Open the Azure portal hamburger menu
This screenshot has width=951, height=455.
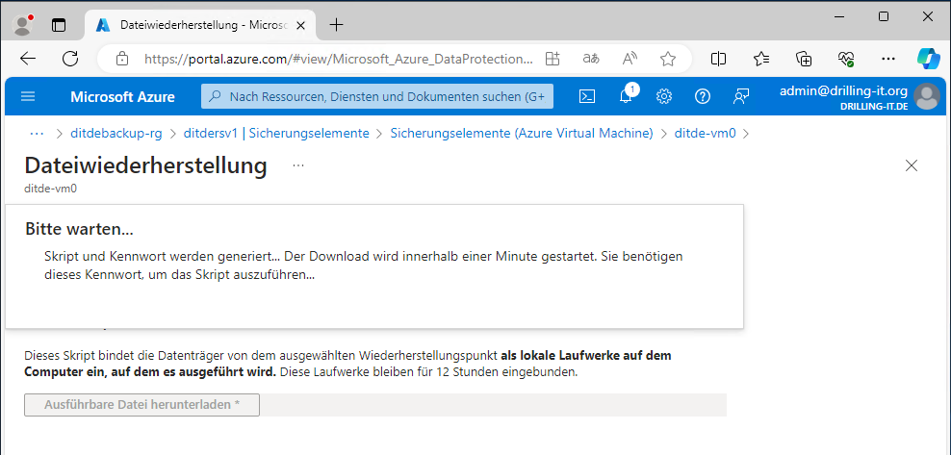tap(28, 96)
